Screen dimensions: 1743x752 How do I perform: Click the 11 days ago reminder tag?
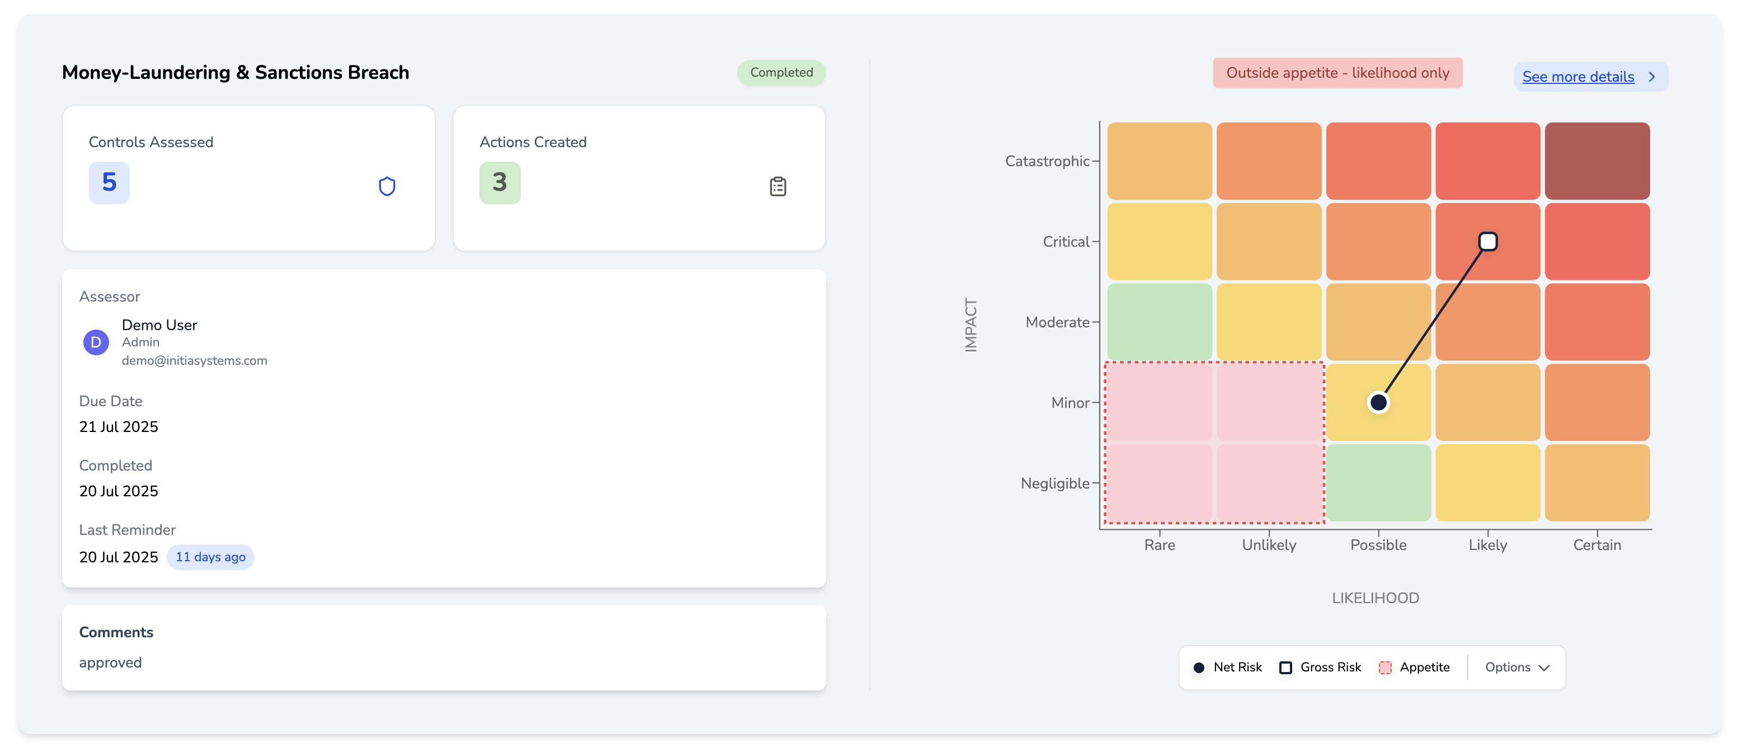point(210,557)
